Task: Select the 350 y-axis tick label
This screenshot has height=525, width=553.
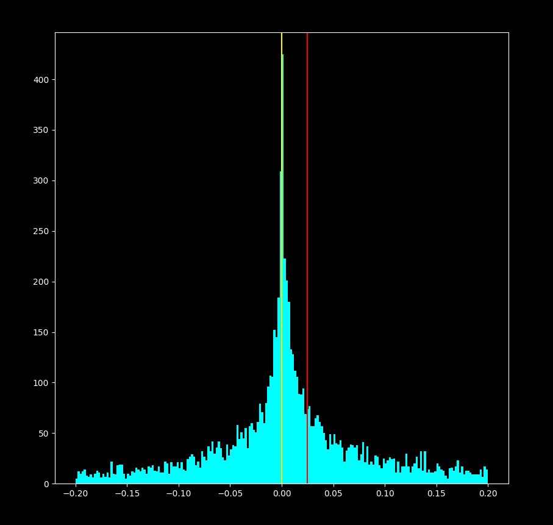Action: pyautogui.click(x=42, y=130)
